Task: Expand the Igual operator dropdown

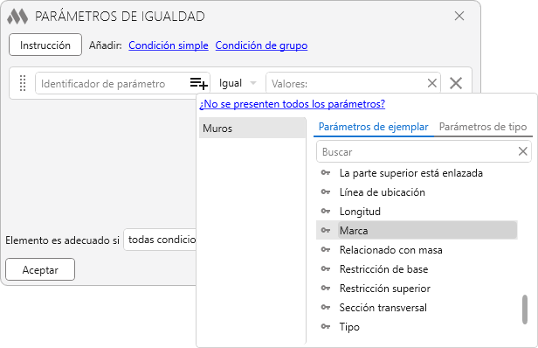Action: pos(238,83)
